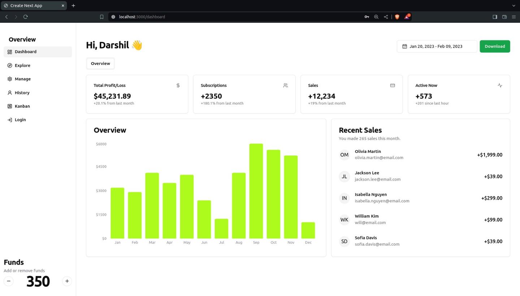Click the Dashboard grid icon in sidebar

(10, 52)
